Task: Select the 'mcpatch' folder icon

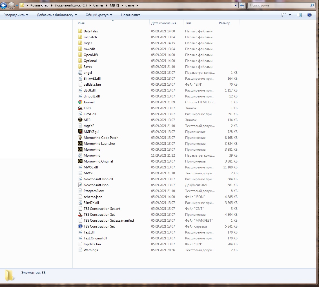Action: [x=80, y=37]
